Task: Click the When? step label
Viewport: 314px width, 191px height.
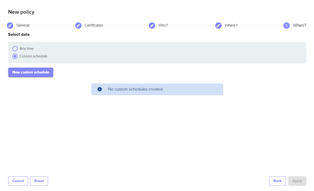Action: [299, 26]
